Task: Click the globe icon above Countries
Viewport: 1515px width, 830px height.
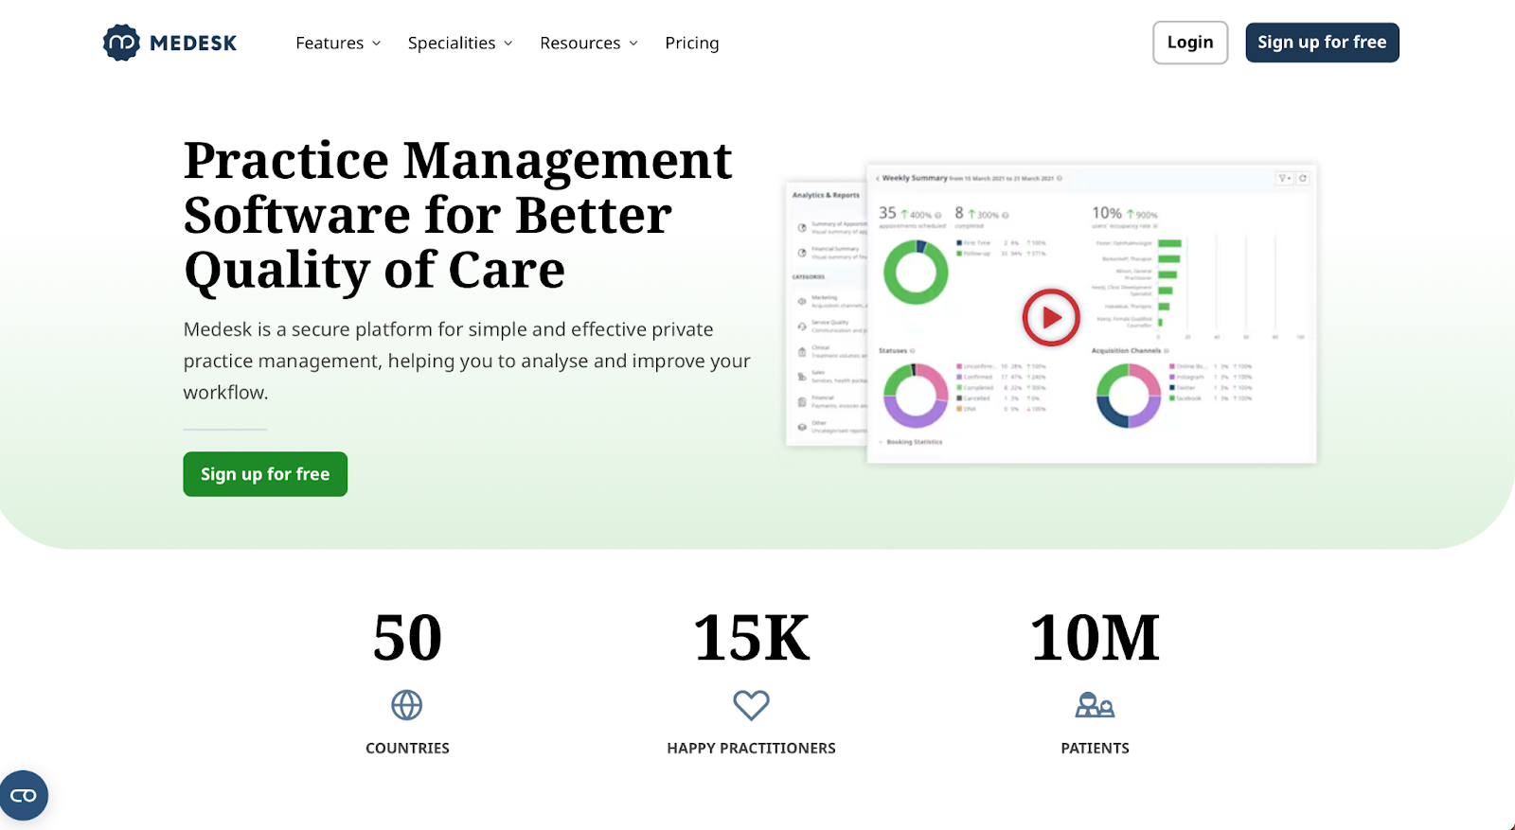Action: tap(407, 705)
